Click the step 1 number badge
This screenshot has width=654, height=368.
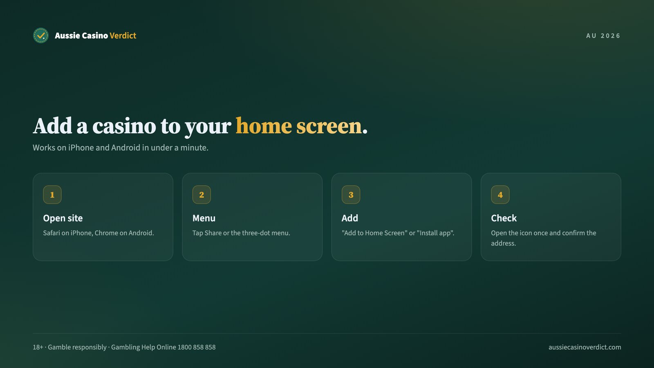tap(52, 195)
